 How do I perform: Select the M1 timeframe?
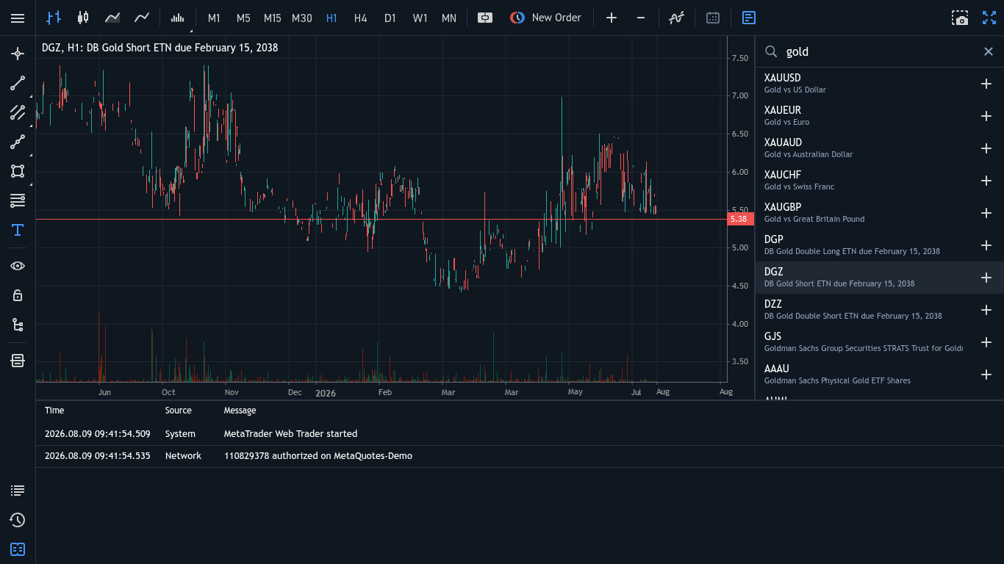tap(214, 18)
